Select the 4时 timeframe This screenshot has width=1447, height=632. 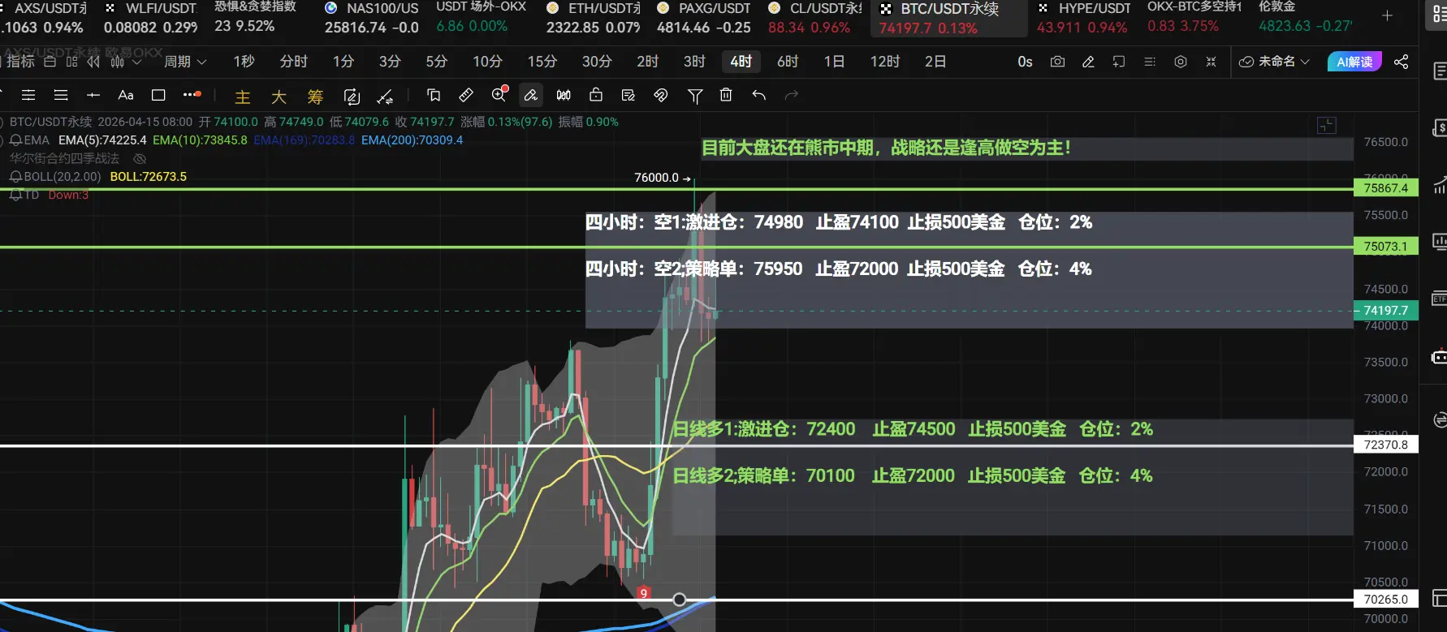(741, 62)
